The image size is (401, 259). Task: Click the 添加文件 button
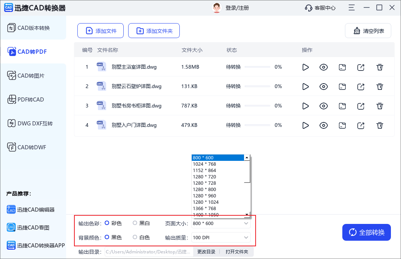(100, 31)
